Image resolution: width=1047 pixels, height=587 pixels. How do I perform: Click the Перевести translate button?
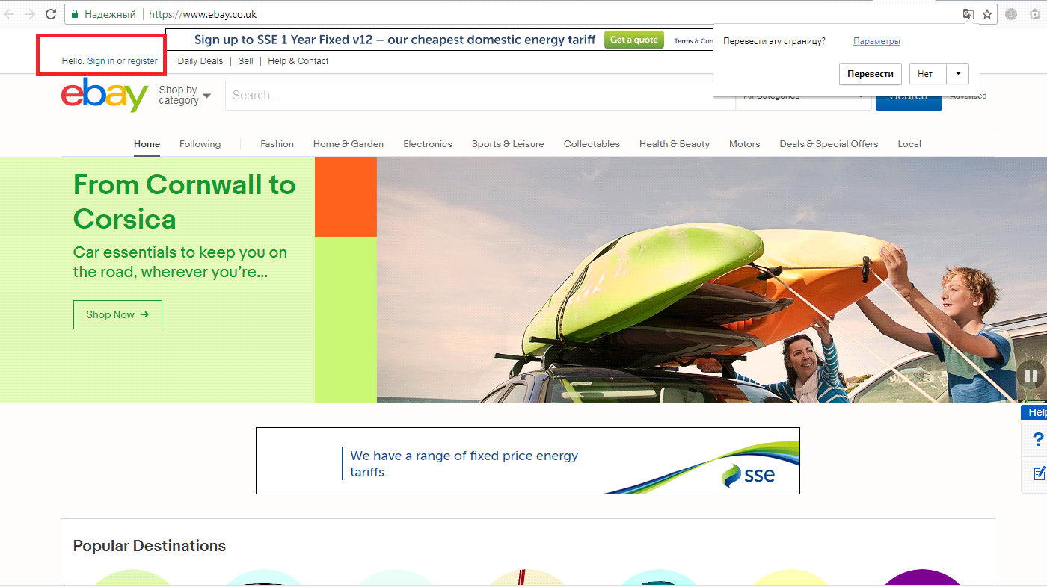tap(870, 74)
